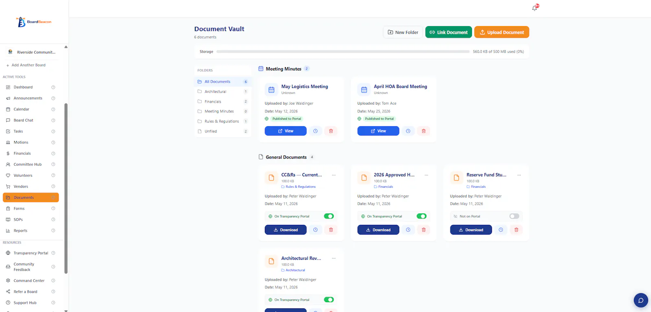The width and height of the screenshot is (651, 312).
Task: Click help icon beside Motions
Action: pyautogui.click(x=53, y=142)
